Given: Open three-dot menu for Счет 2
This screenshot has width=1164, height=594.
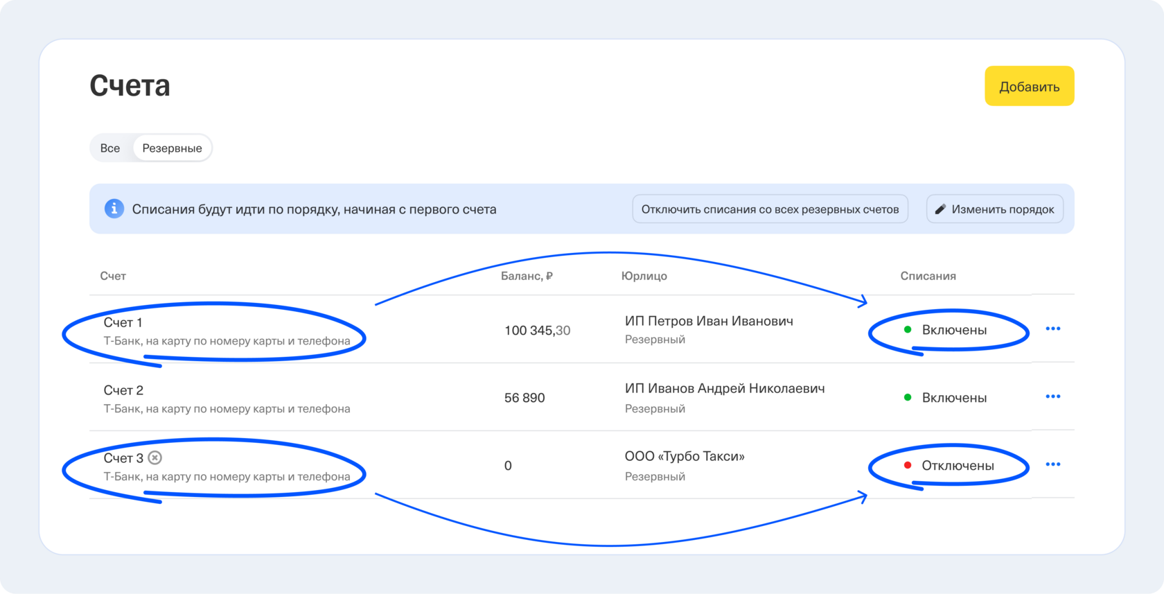Looking at the screenshot, I should [x=1052, y=396].
